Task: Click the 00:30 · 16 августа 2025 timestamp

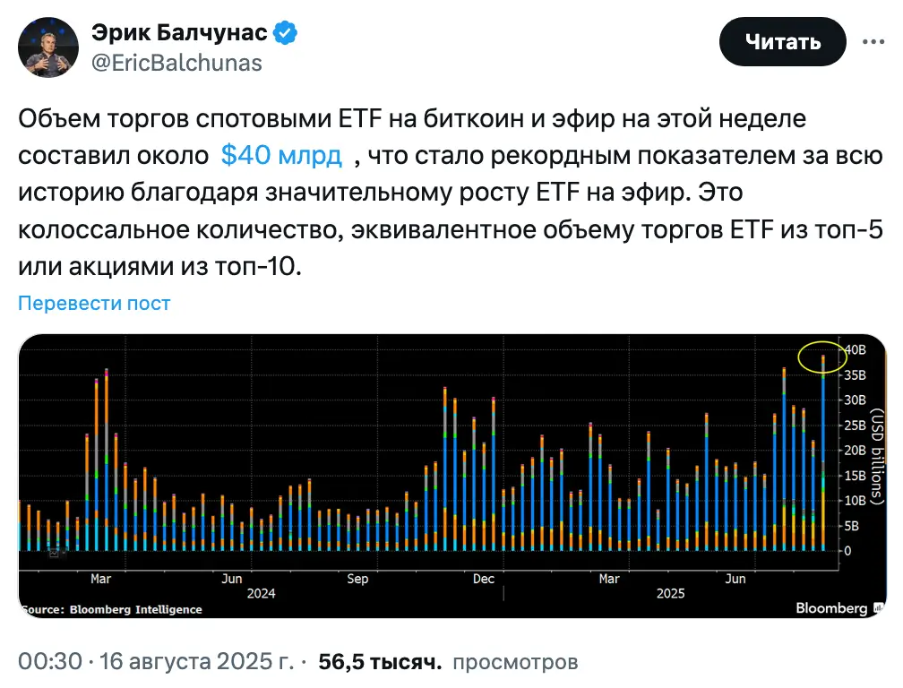Action: point(156,663)
